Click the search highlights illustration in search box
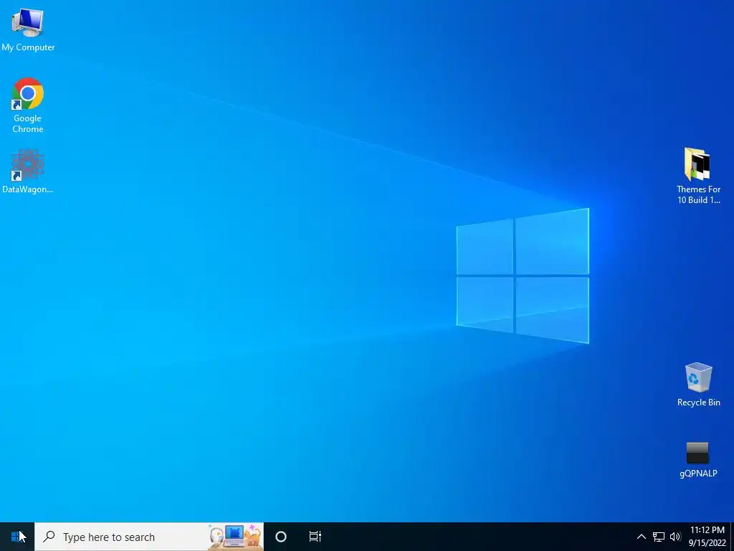 pyautogui.click(x=234, y=537)
